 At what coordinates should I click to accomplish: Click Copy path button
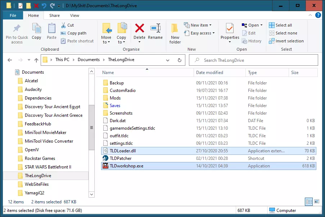(77, 33)
